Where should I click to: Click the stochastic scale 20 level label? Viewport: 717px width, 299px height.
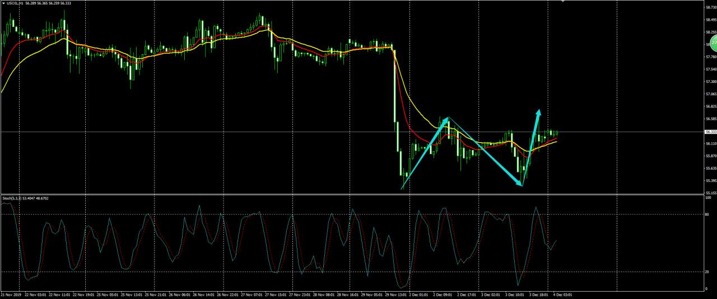pyautogui.click(x=707, y=272)
